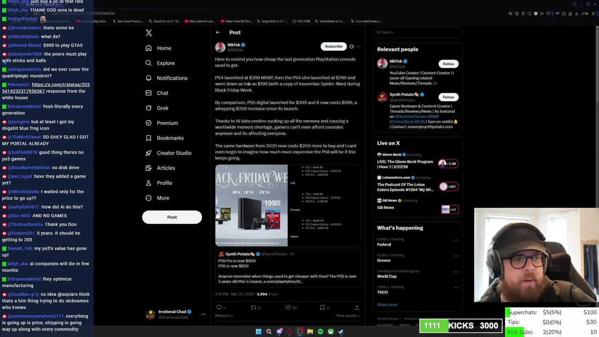The image size is (599, 337).
Task: Open Discord from the taskbar
Action: (x=279, y=332)
